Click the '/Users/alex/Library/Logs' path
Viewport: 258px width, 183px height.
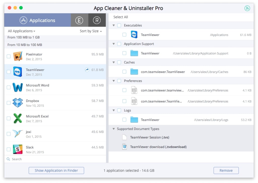[x=211, y=120]
